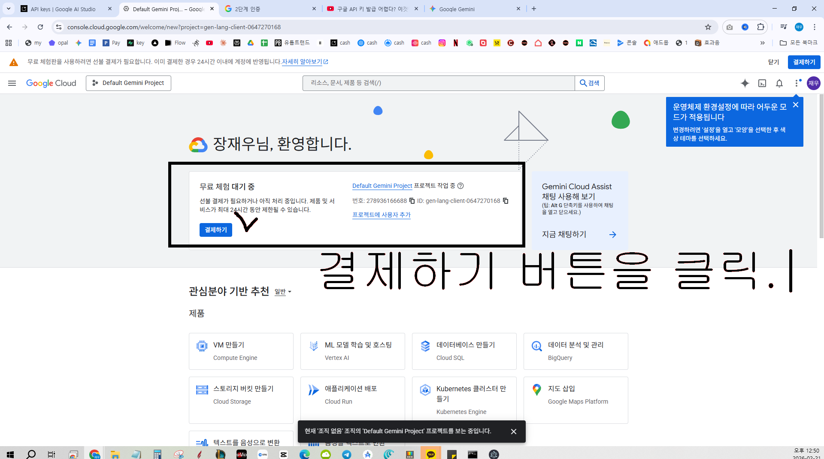This screenshot has width=824, height=459.
Task: Open the Google Cloud navigation hamburger menu
Action: [12, 83]
